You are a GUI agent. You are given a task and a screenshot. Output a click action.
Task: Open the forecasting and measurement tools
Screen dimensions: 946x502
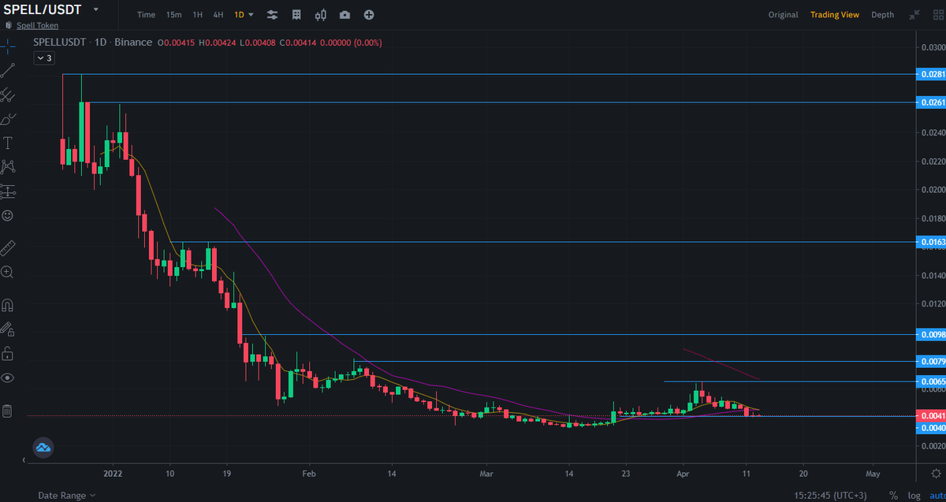[x=8, y=191]
